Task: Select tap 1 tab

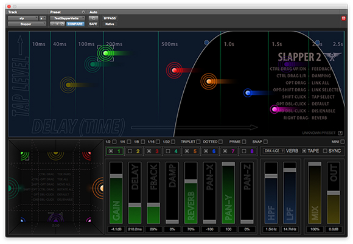Action: [115, 151]
